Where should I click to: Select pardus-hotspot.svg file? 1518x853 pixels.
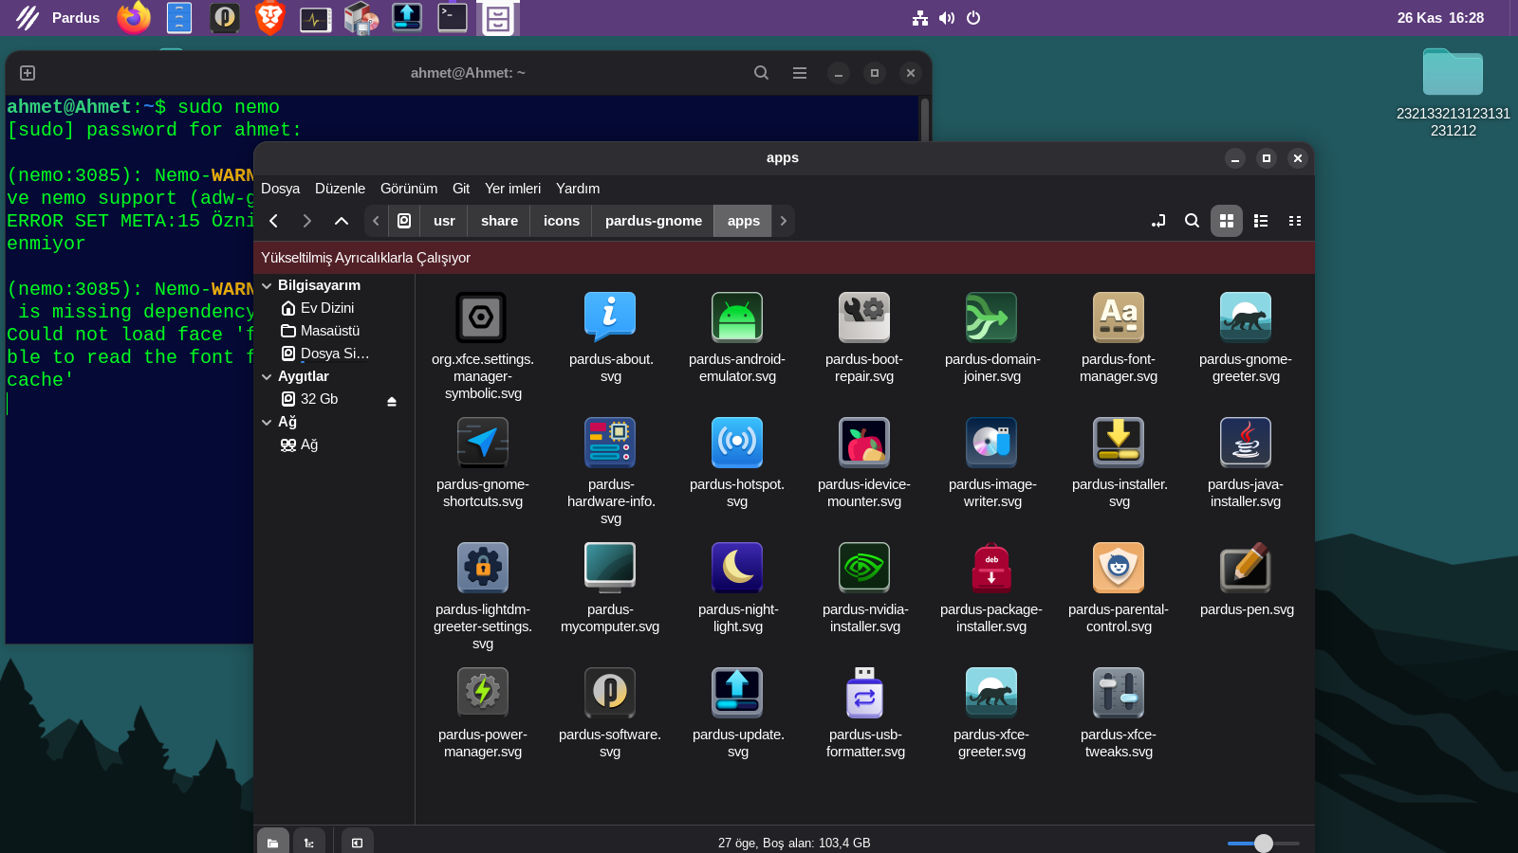[x=736, y=443]
